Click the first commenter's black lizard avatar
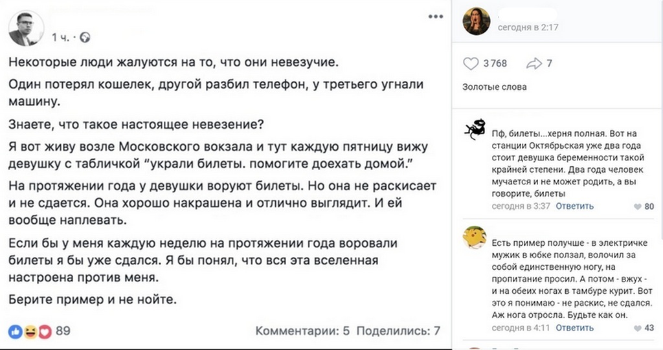This screenshot has height=350, width=663. coord(475,129)
